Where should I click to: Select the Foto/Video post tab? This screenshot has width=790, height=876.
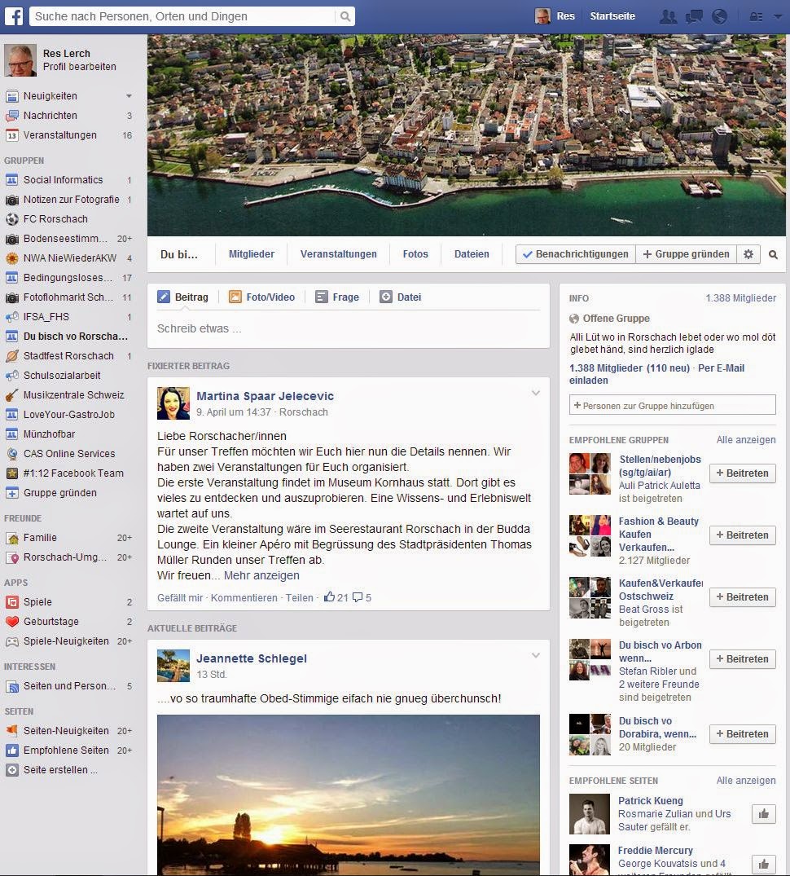(262, 297)
